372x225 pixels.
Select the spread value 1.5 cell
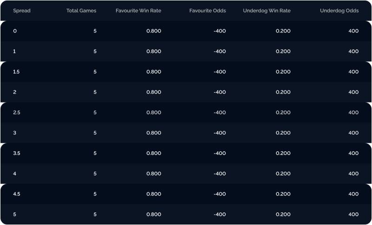pos(16,72)
